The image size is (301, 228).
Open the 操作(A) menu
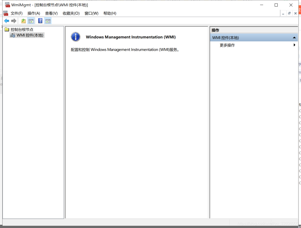[34, 13]
